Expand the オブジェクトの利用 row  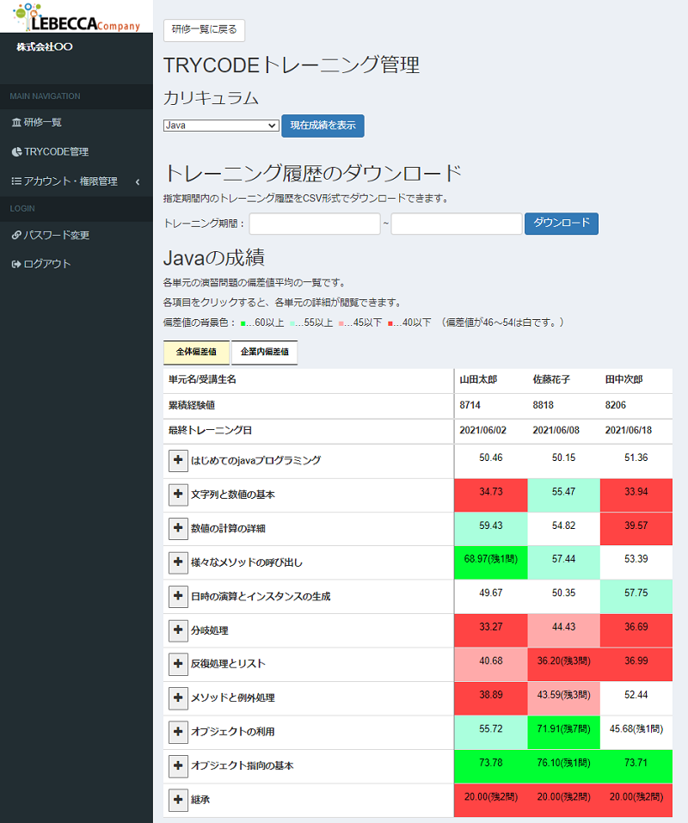pyautogui.click(x=179, y=732)
